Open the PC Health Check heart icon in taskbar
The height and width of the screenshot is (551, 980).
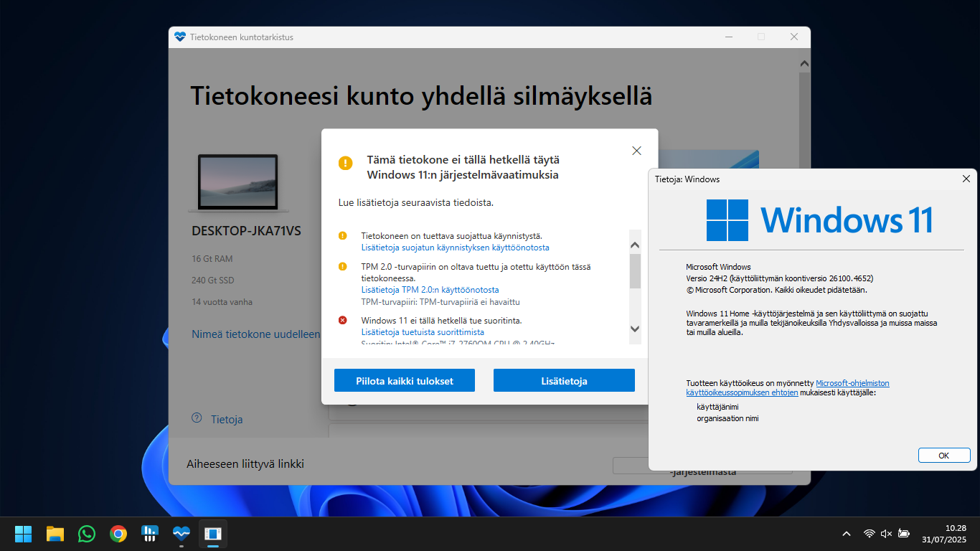[181, 534]
